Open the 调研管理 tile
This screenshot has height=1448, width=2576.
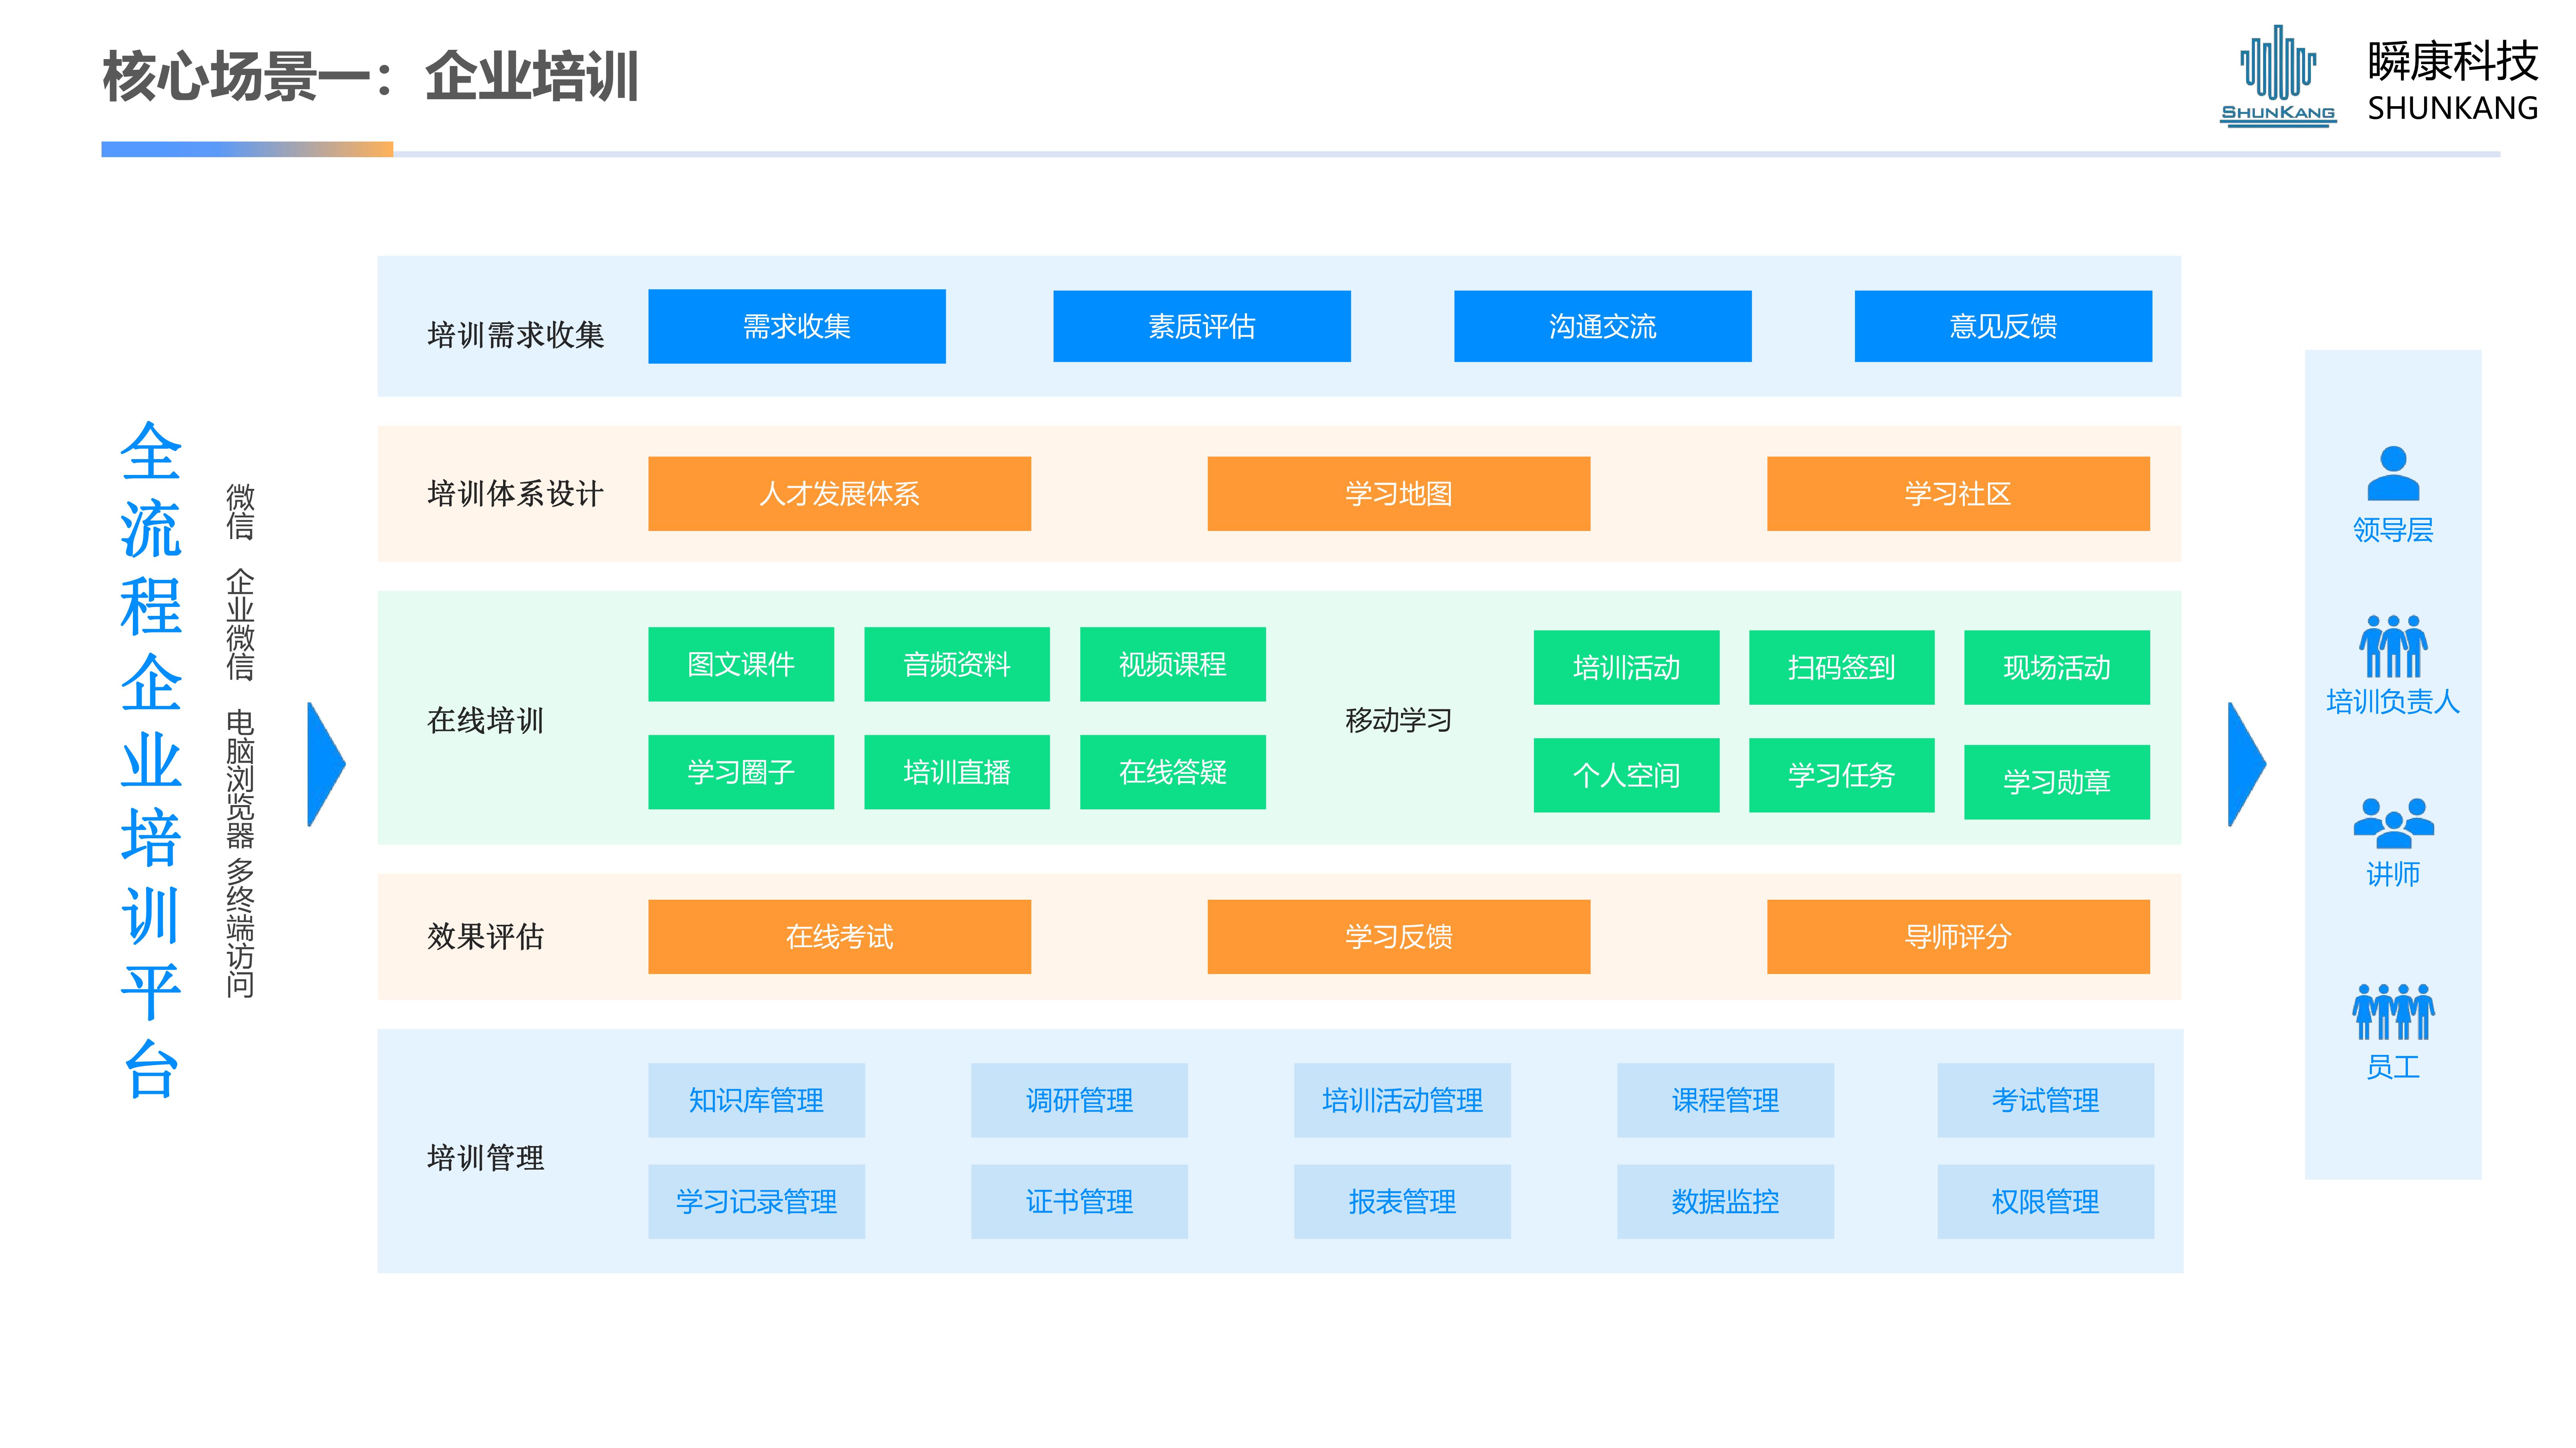click(x=1079, y=1100)
